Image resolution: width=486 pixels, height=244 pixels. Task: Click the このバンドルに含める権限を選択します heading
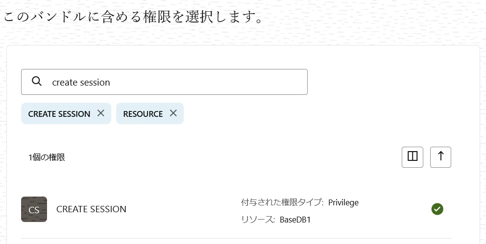(133, 17)
